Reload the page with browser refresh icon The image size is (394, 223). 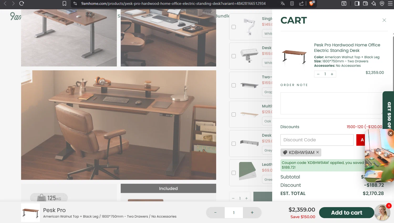pyautogui.click(x=22, y=3)
